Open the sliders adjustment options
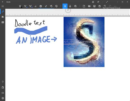The image size is (130, 101). (75, 6)
